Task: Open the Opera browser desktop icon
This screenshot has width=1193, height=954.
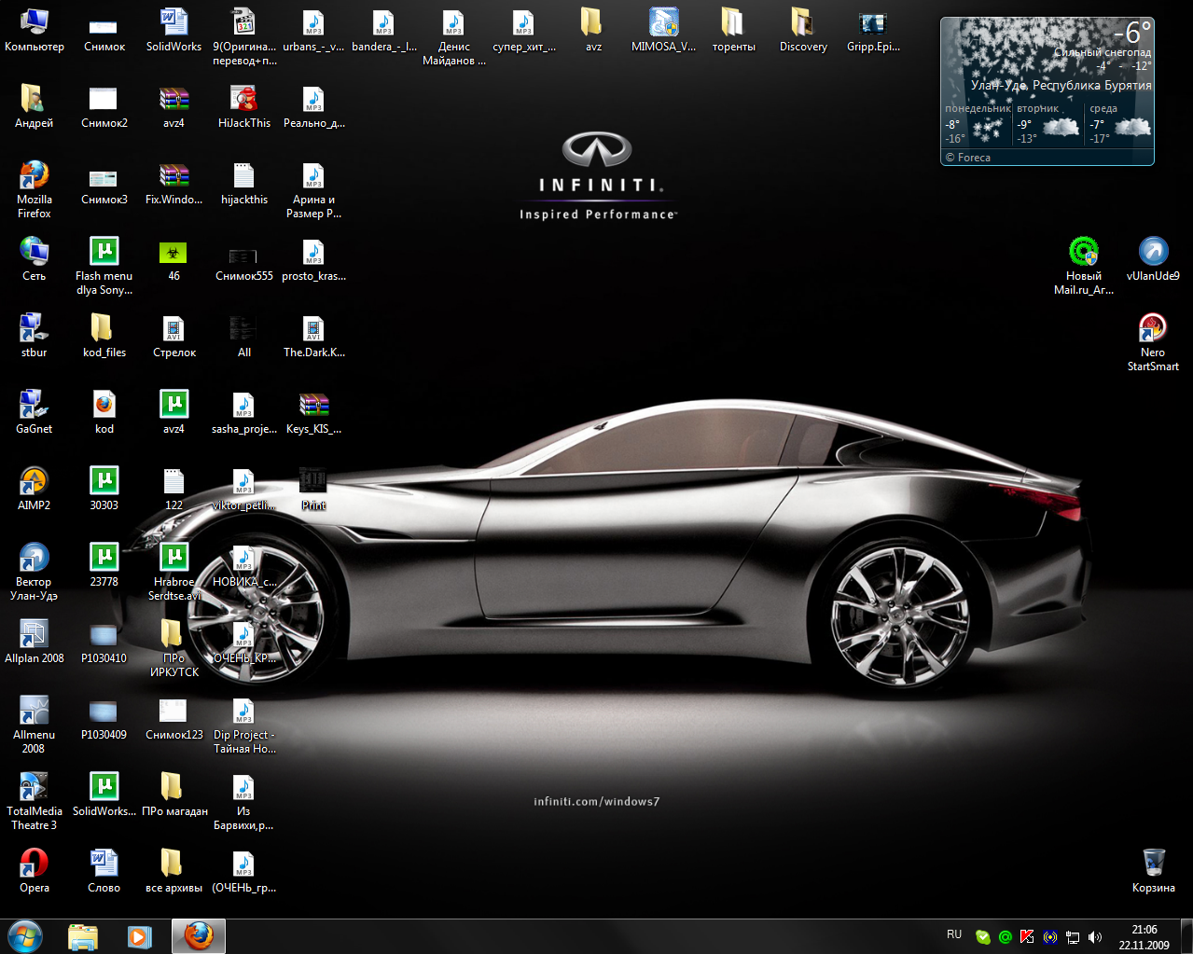Action: (x=34, y=864)
